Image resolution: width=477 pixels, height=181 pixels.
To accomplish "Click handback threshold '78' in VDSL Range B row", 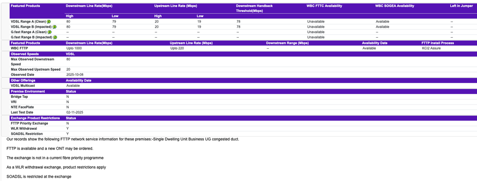I will [x=238, y=27].
